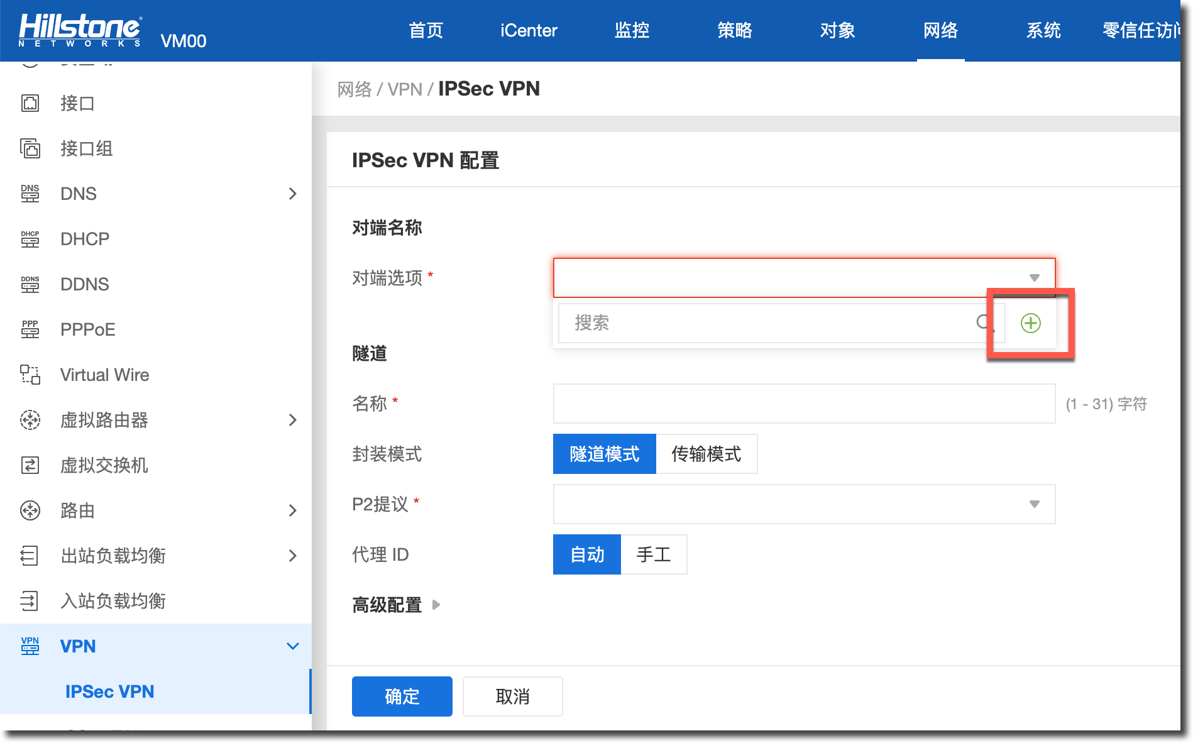Click the 虚拟交换机 sidebar icon
Viewport: 1193px width, 743px height.
30,465
